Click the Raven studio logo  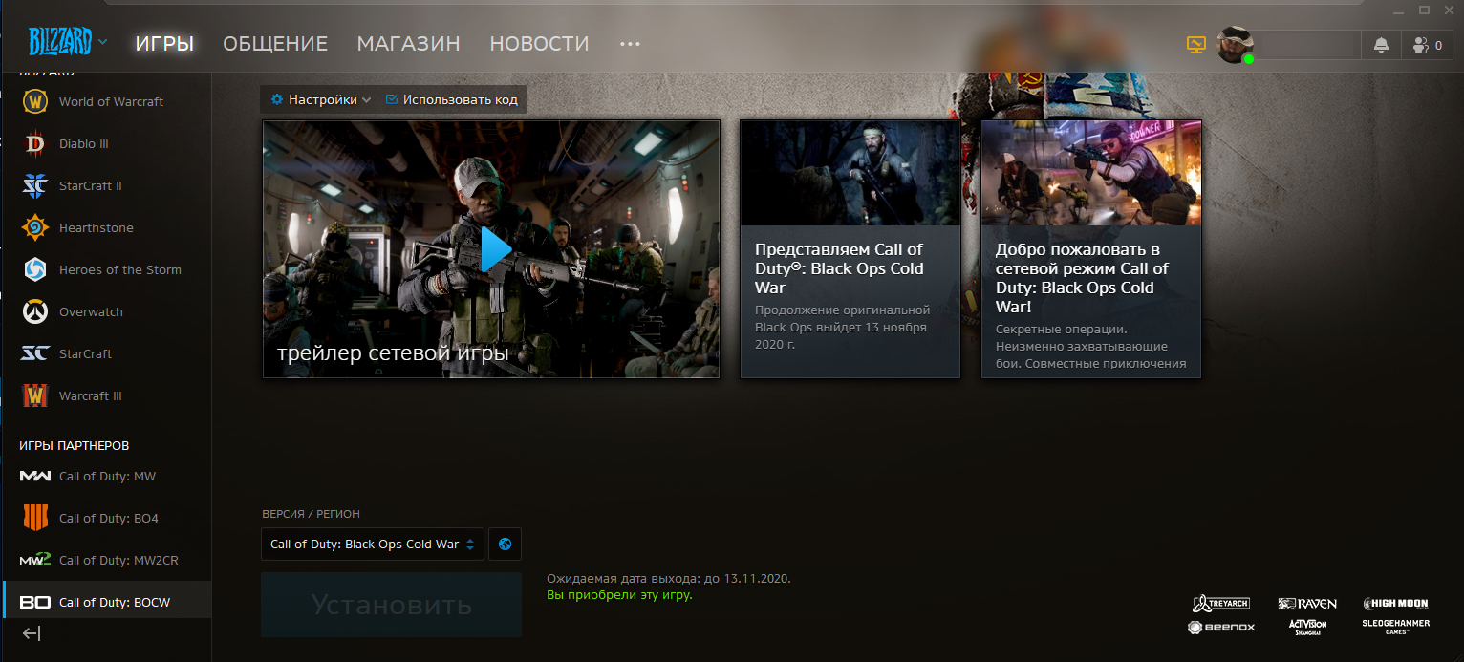pos(1307,604)
